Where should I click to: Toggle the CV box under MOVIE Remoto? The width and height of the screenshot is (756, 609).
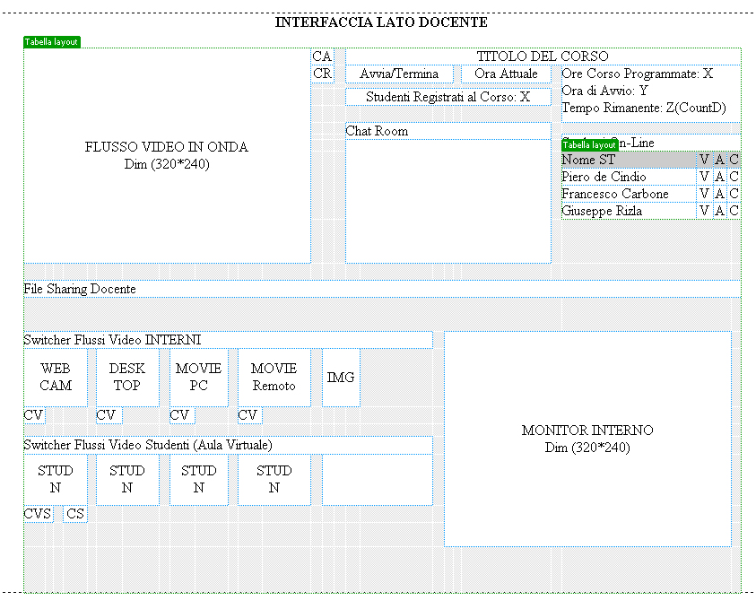pos(248,415)
